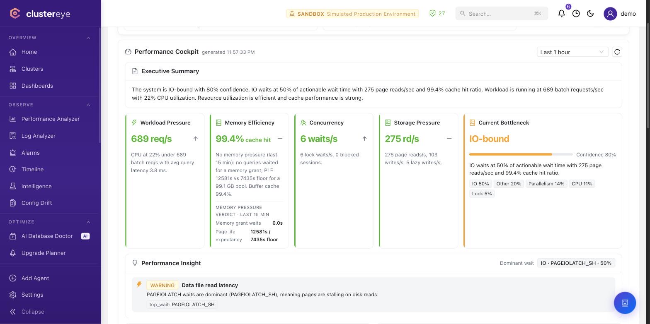Click the SANDBOX Simulated Production Environment badge
Viewport: 650px width, 324px height.
(x=352, y=14)
